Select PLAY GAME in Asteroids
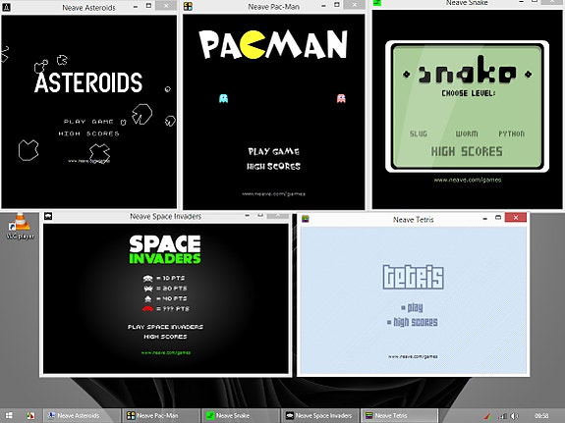 (x=88, y=122)
